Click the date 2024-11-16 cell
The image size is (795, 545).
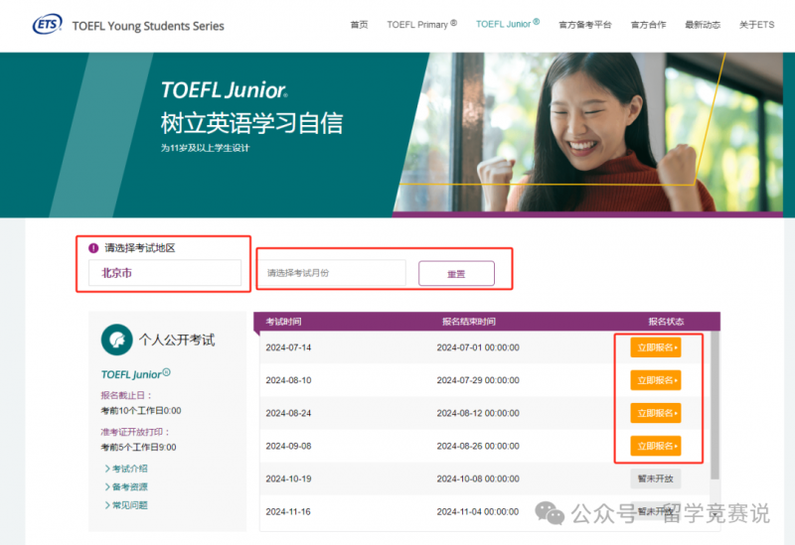click(288, 511)
